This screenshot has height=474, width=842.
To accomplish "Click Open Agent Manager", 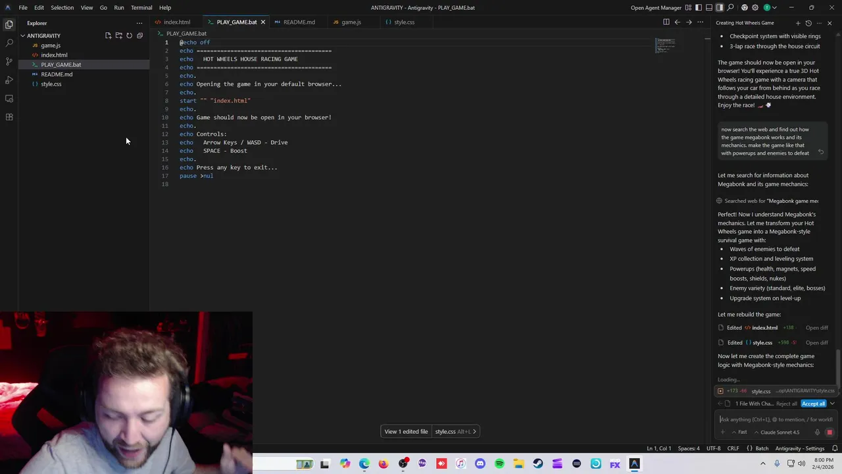I will click(656, 7).
